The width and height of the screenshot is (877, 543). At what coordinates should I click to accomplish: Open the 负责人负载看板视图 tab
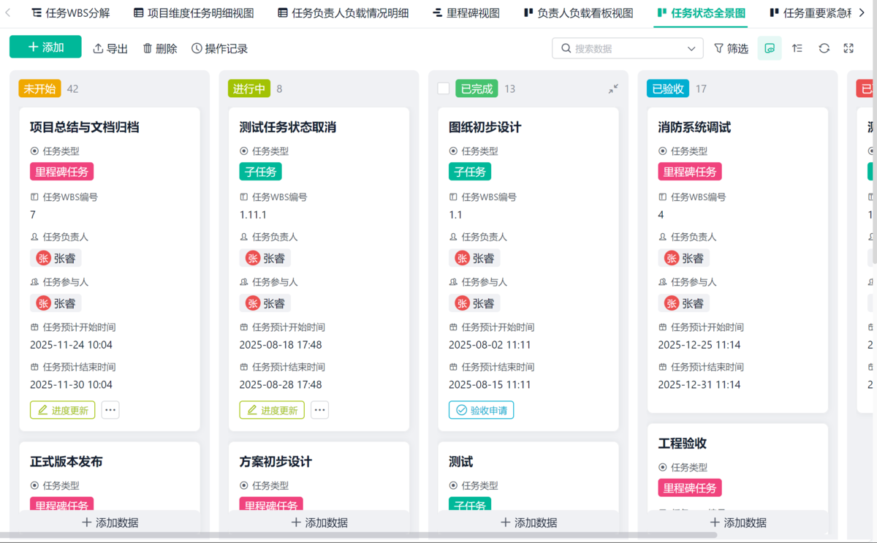tap(578, 12)
